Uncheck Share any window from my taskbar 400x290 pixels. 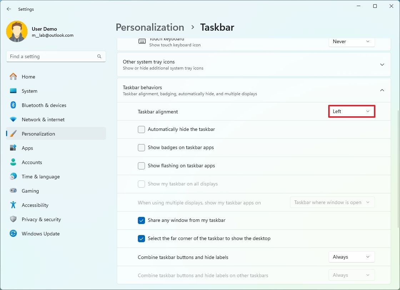(x=141, y=220)
